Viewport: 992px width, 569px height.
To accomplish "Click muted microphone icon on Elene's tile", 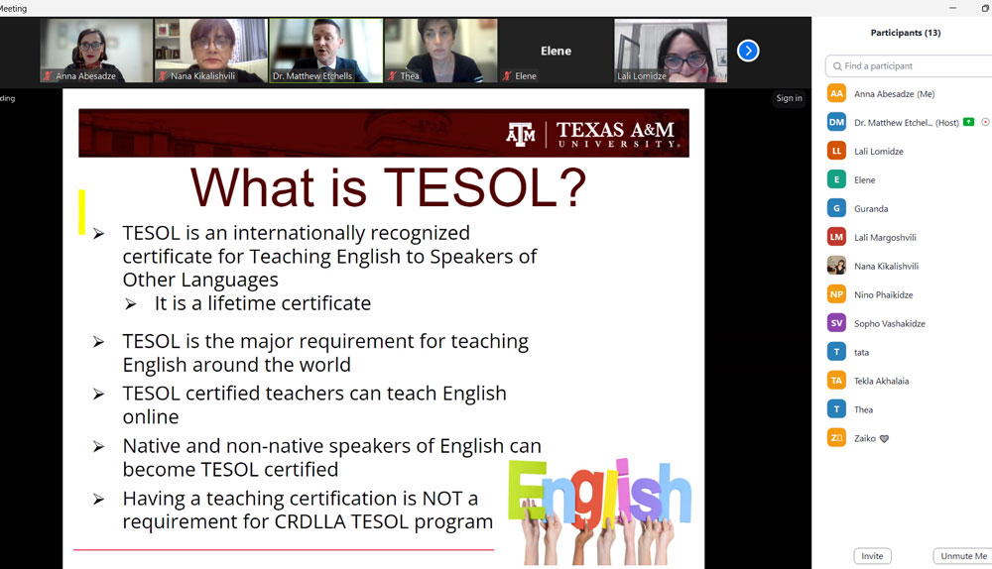I will pyautogui.click(x=508, y=76).
